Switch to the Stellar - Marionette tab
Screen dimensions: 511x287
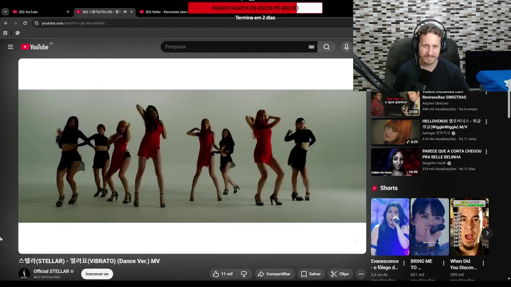(166, 12)
